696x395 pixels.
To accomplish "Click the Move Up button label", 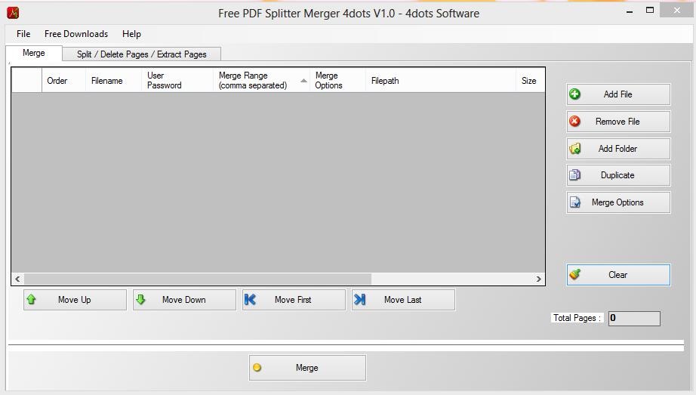I will [75, 300].
